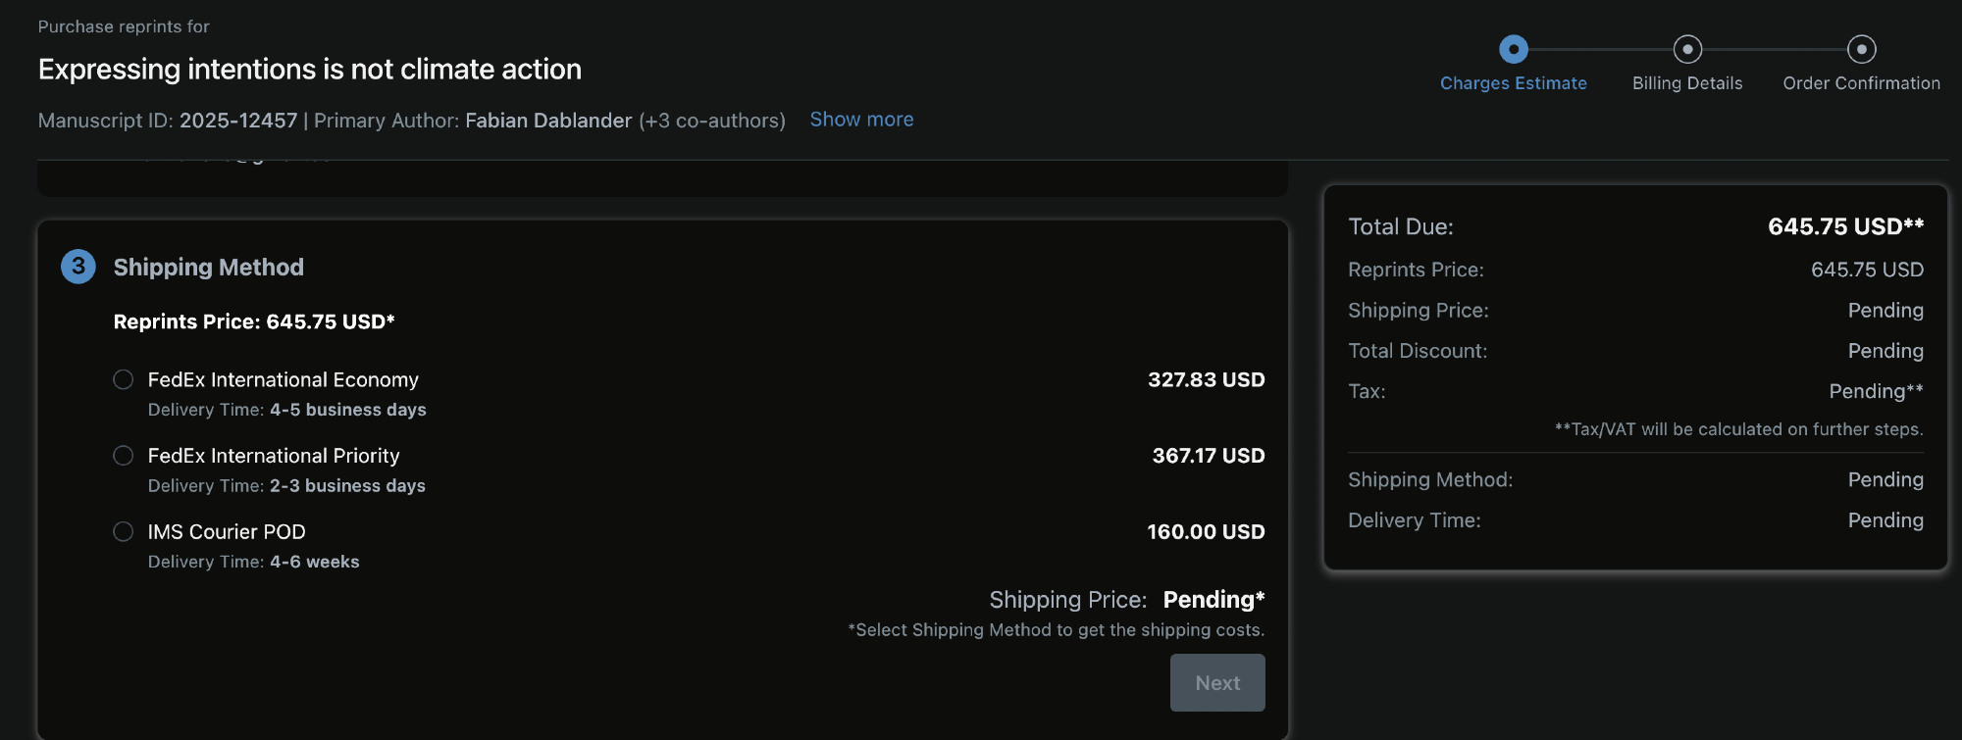Screen dimensions: 1962x740
Task: Click the 327.83 USD shipping price
Action: click(x=1206, y=379)
